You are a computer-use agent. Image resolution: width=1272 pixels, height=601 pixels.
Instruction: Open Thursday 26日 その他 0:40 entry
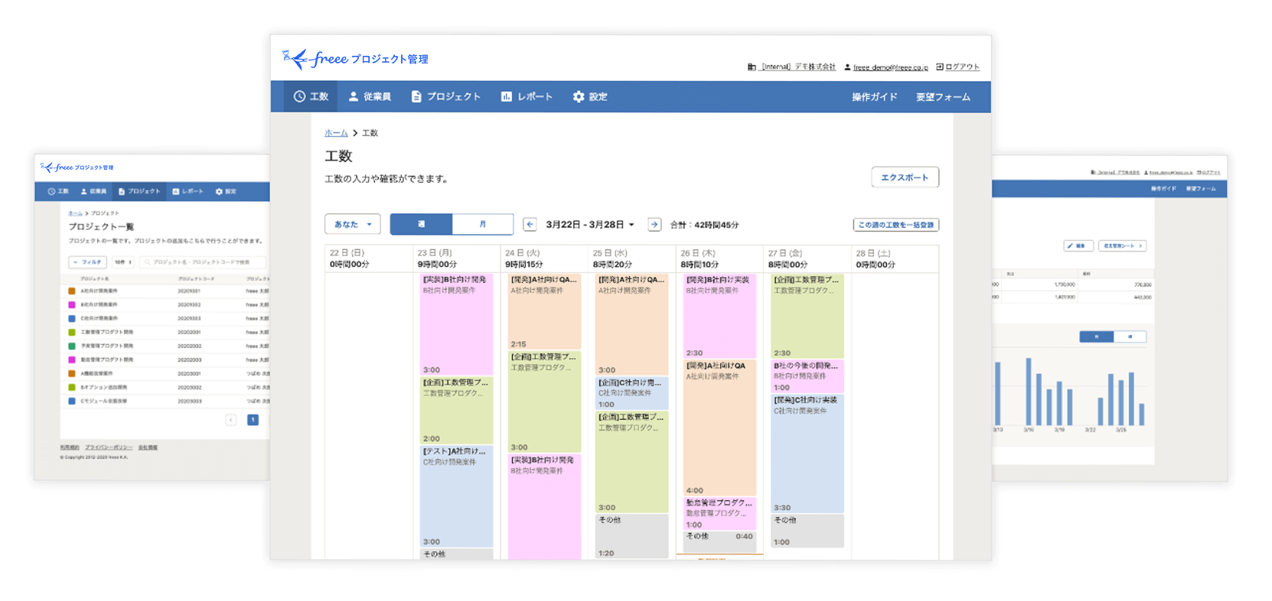coord(719,541)
